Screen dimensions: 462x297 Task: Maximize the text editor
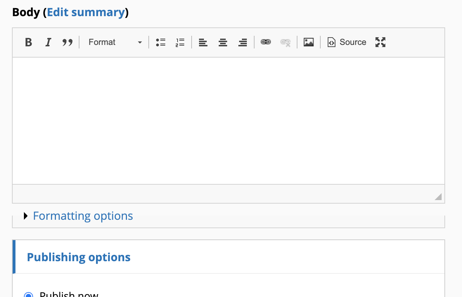[380, 42]
